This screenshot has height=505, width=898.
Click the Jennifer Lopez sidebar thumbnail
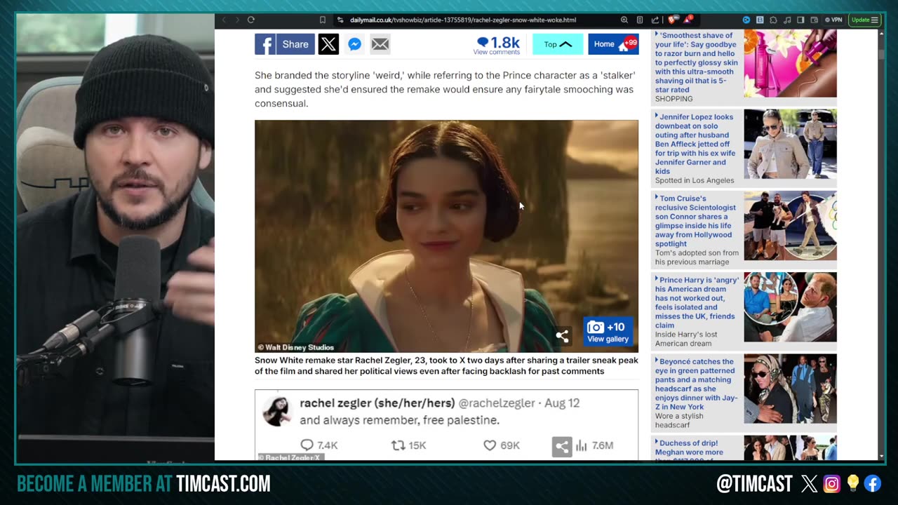coord(790,144)
